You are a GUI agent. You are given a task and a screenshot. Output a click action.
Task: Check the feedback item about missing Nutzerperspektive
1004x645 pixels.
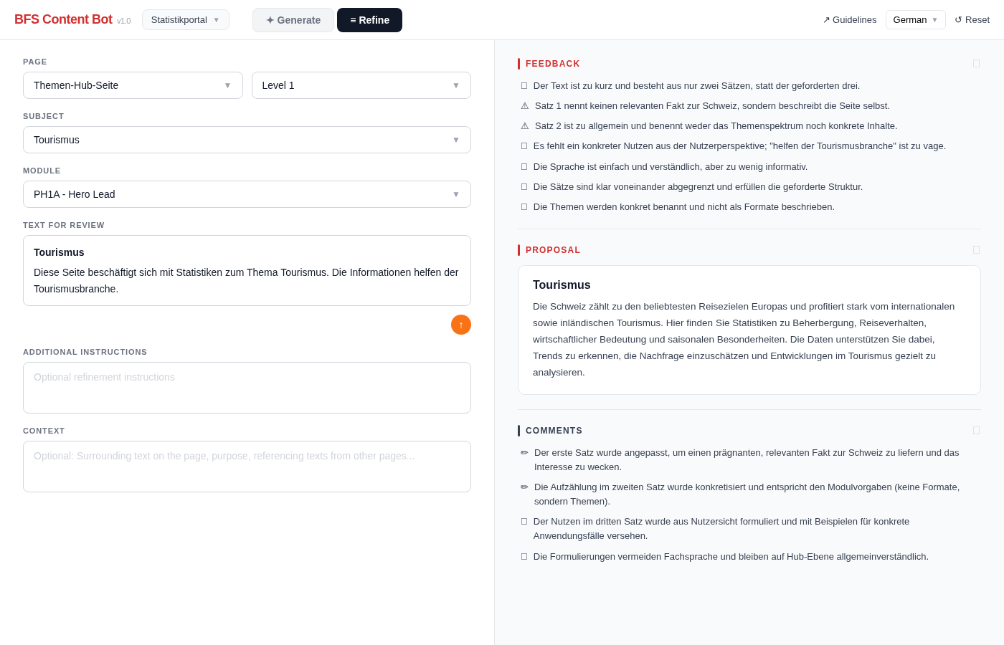[x=524, y=145]
